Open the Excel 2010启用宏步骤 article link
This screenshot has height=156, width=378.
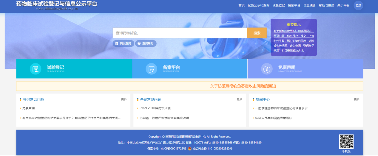point(155,108)
